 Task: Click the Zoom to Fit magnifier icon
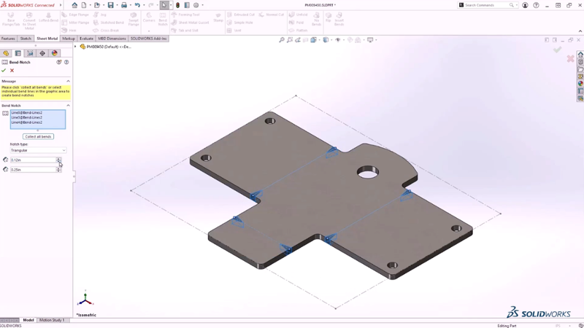coord(282,40)
